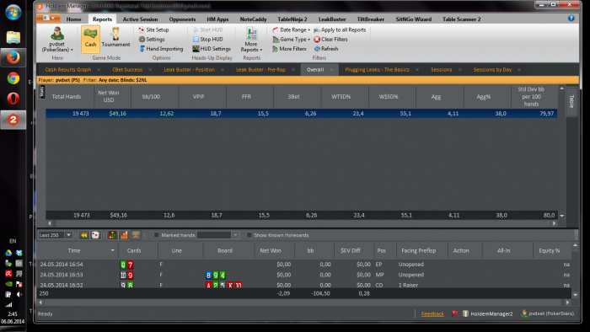Image resolution: width=590 pixels, height=332 pixels.
Task: Open the Windows Start button
Action: (13, 12)
